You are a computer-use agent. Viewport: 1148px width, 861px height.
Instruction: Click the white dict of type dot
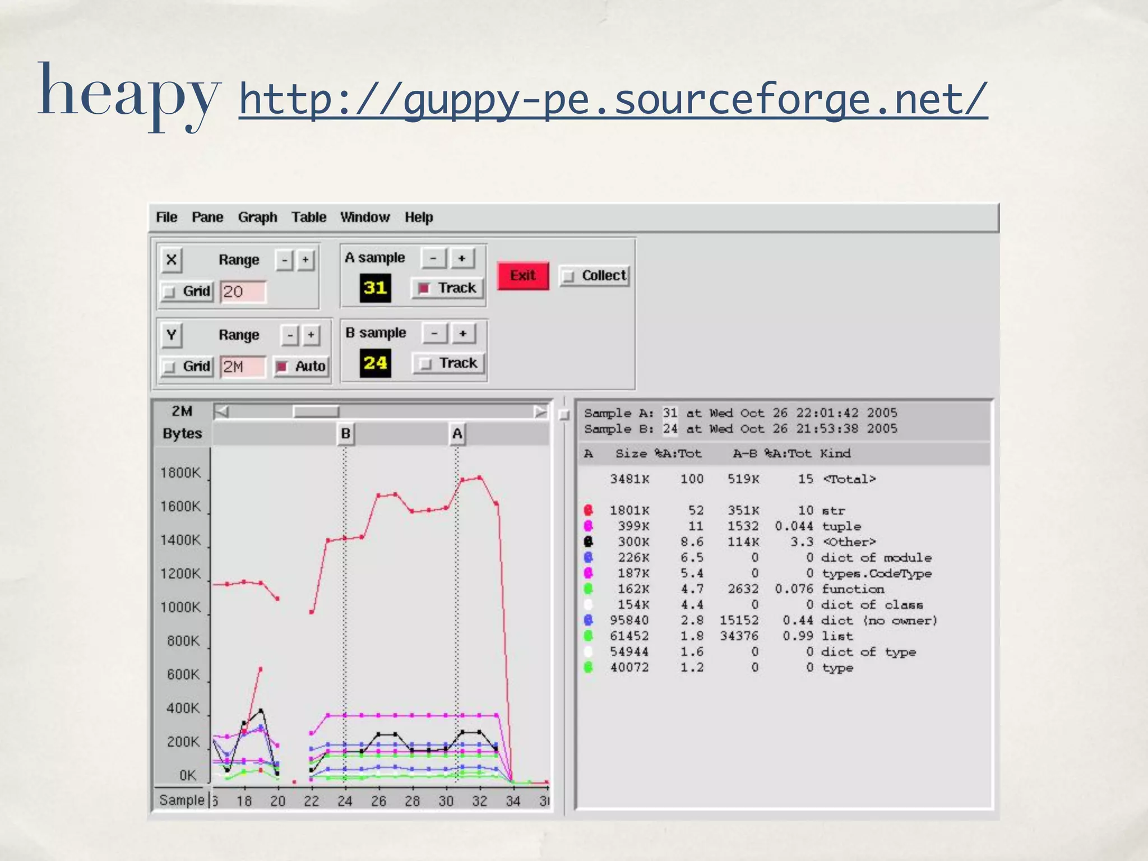click(x=588, y=651)
